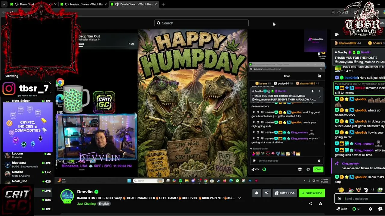
Task: Close the Devvlin Stream browser tab
Action: [x=156, y=4]
